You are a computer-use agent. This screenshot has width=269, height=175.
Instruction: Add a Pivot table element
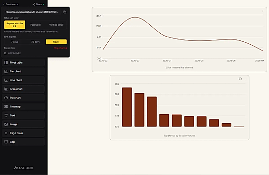tap(23, 63)
